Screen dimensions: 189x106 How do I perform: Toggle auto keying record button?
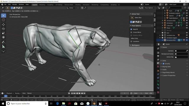(69, 93)
